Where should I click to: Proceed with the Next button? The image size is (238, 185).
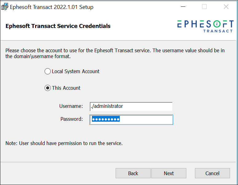[x=169, y=173]
